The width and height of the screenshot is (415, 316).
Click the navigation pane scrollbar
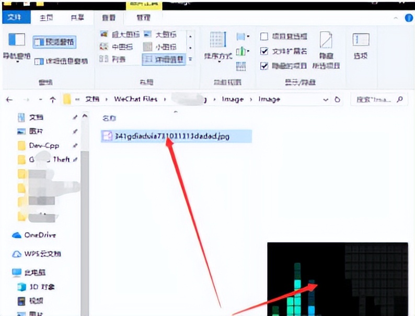(x=85, y=233)
